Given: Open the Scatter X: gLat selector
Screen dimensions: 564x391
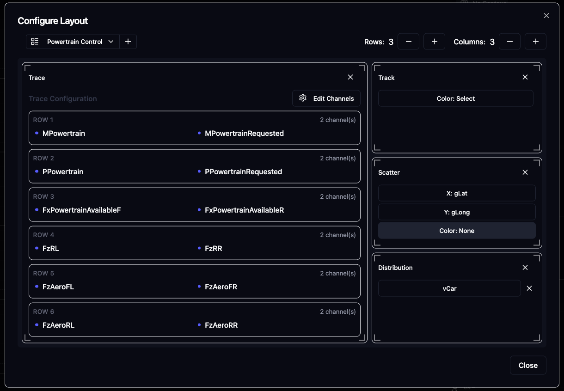Looking at the screenshot, I should point(457,193).
